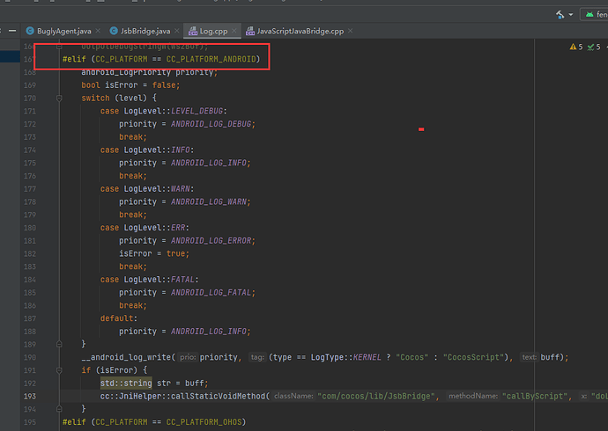Click the highlighted std::string on line 192
The width and height of the screenshot is (608, 431).
126,384
